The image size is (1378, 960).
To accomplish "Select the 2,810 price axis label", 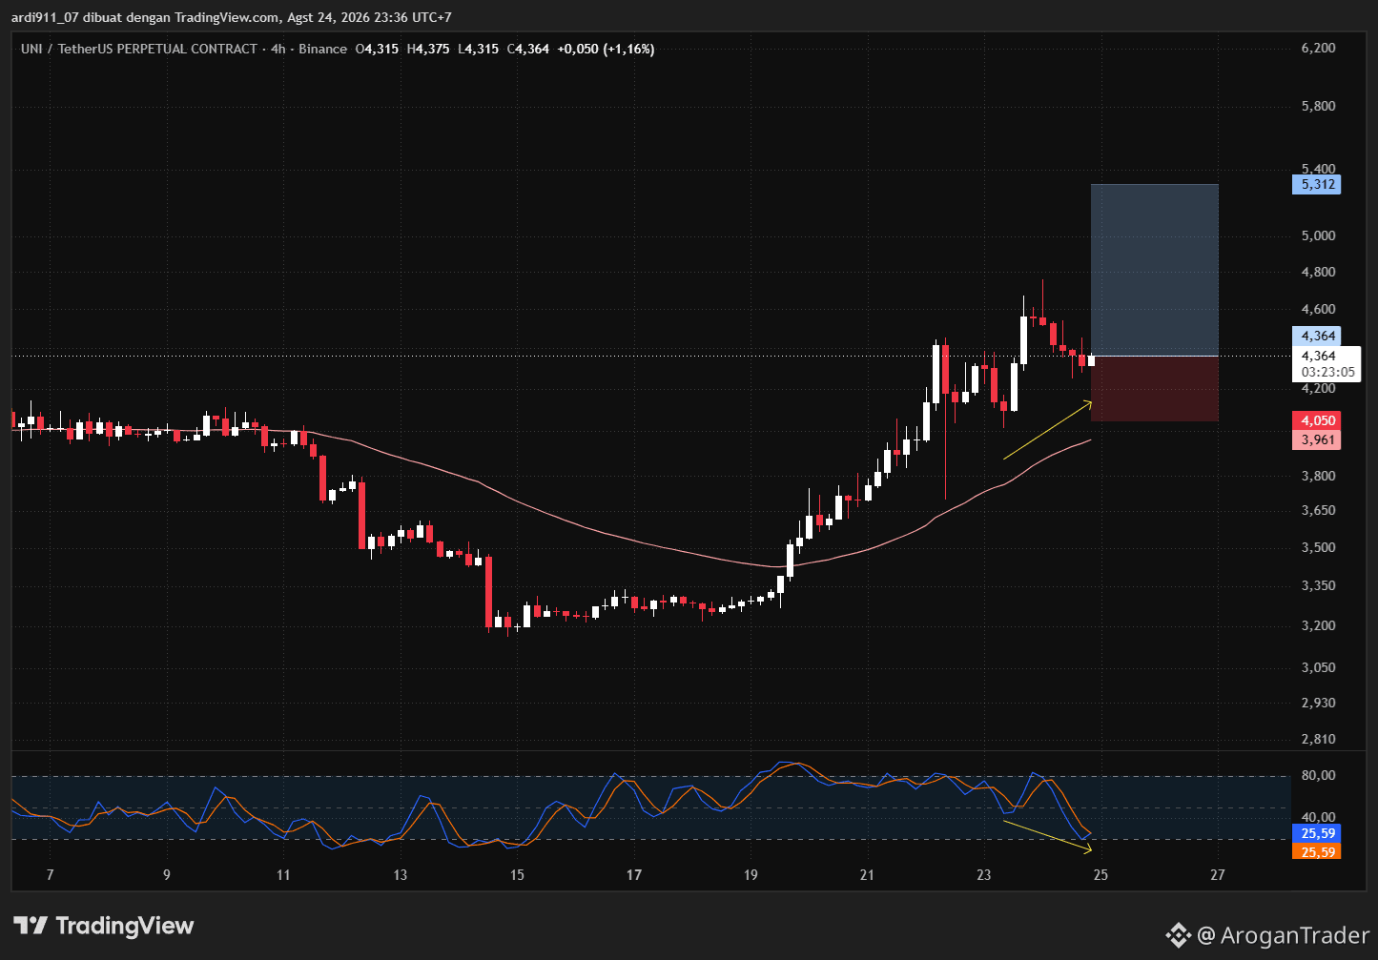I will pos(1318,739).
